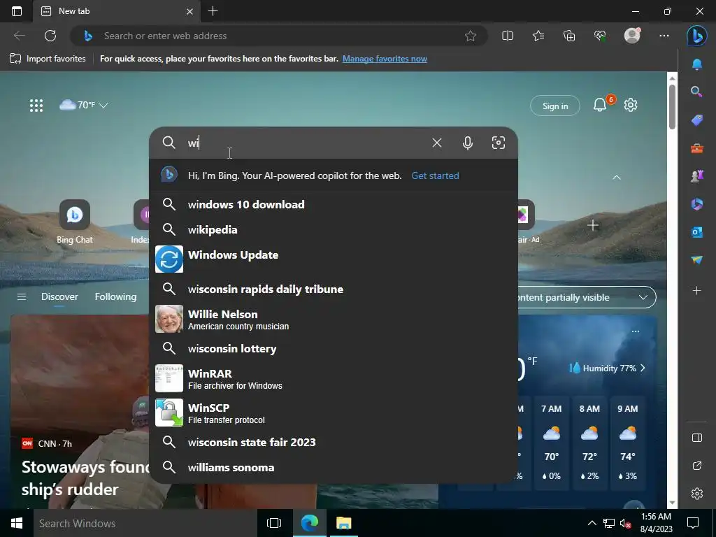This screenshot has height=537, width=716.
Task: Open sidebar Drop paper-plane icon
Action: click(697, 259)
